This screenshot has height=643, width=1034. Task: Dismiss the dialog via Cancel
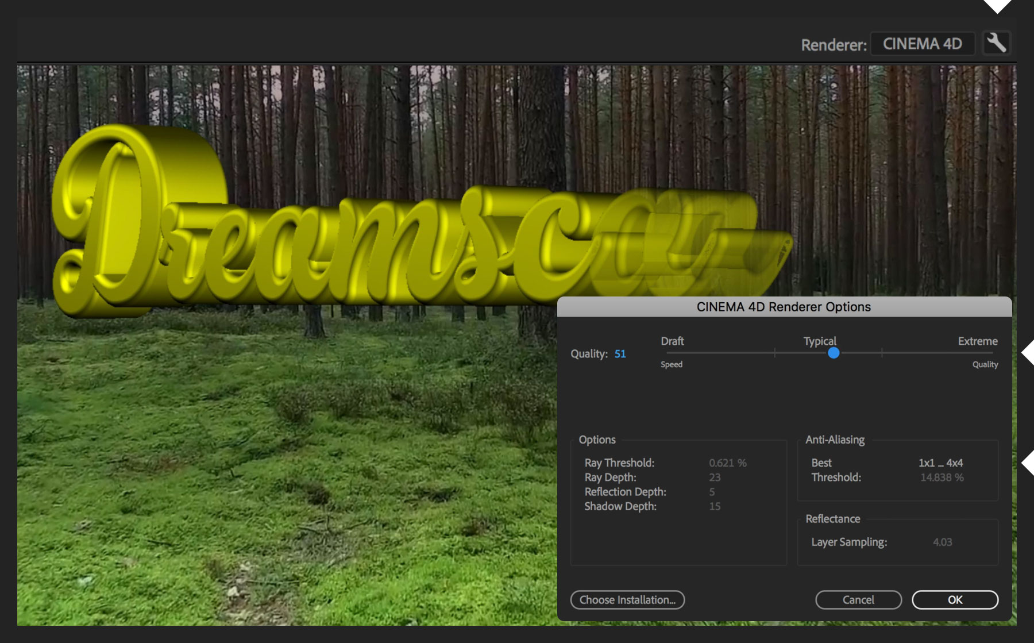pos(858,600)
